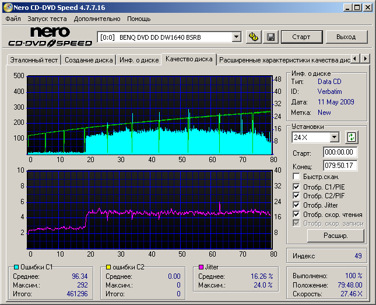Select the Качество диска tab

[189, 59]
